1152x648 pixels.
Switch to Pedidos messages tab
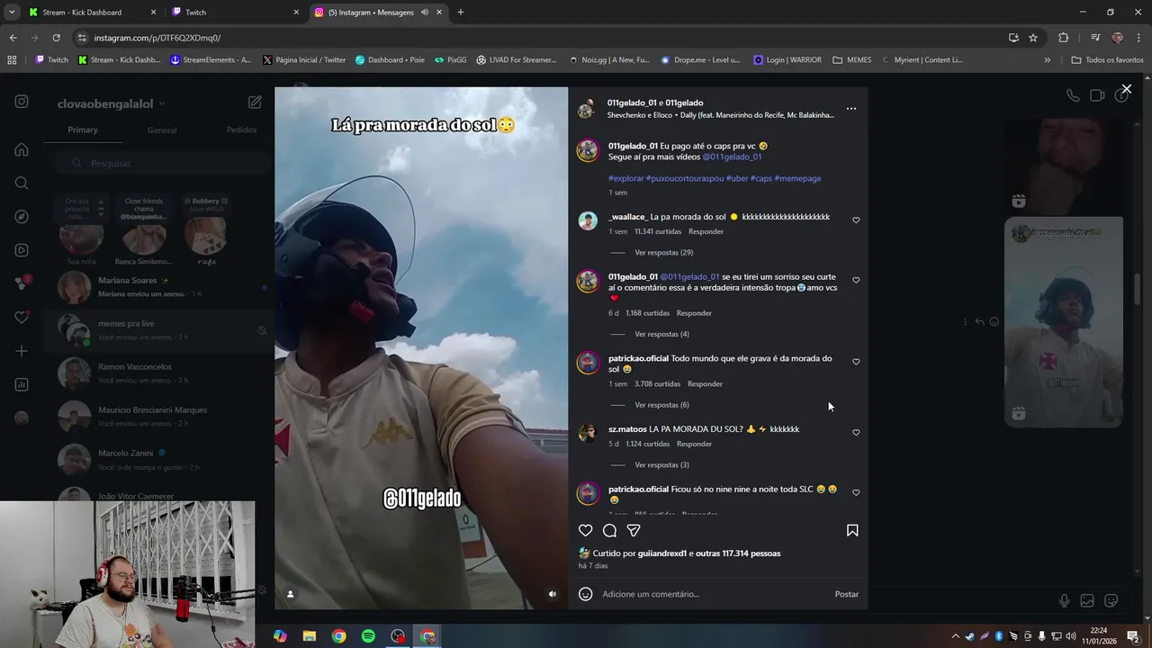point(241,130)
